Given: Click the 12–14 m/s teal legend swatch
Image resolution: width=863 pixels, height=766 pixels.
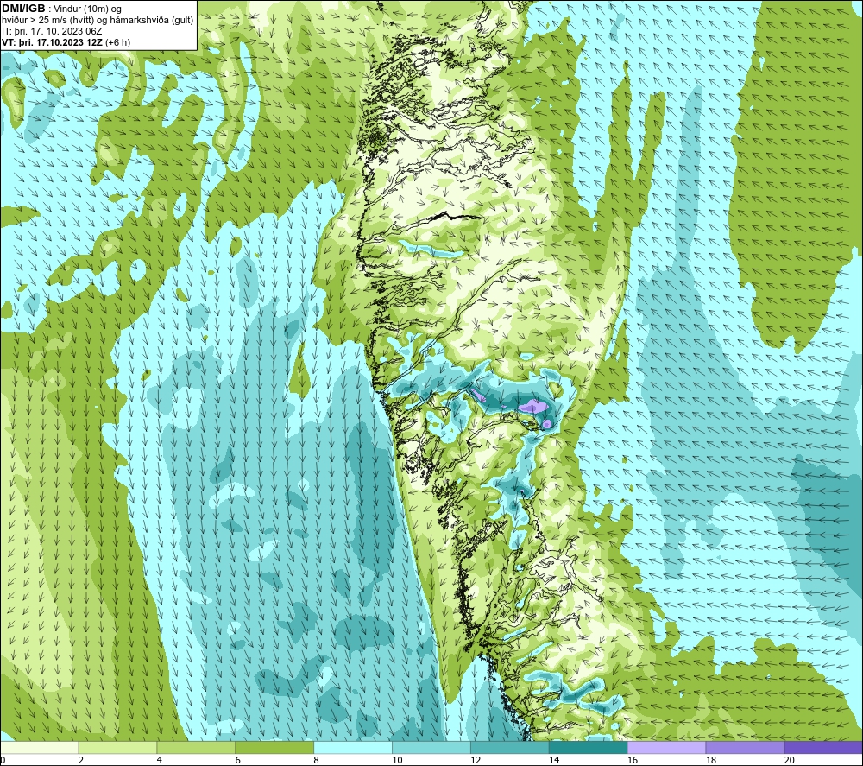Looking at the screenshot, I should click(x=510, y=747).
